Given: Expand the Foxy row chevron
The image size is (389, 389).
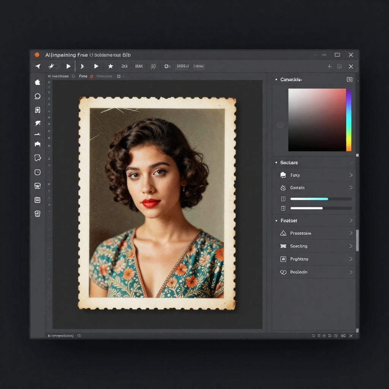Looking at the screenshot, I should (x=351, y=175).
